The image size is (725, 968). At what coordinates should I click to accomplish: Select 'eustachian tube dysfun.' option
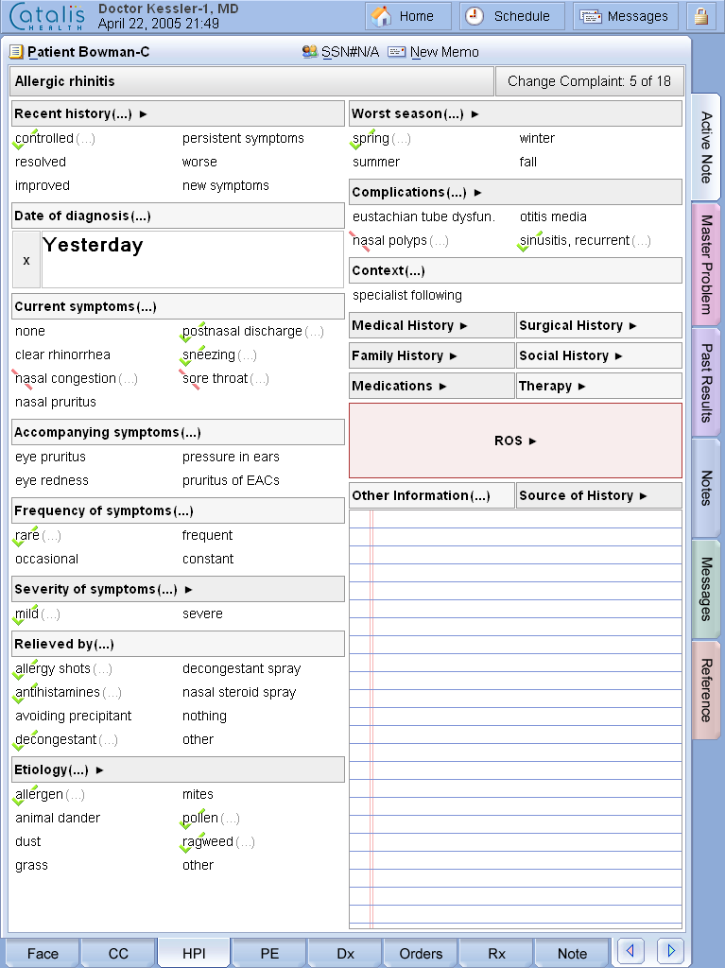(x=423, y=216)
